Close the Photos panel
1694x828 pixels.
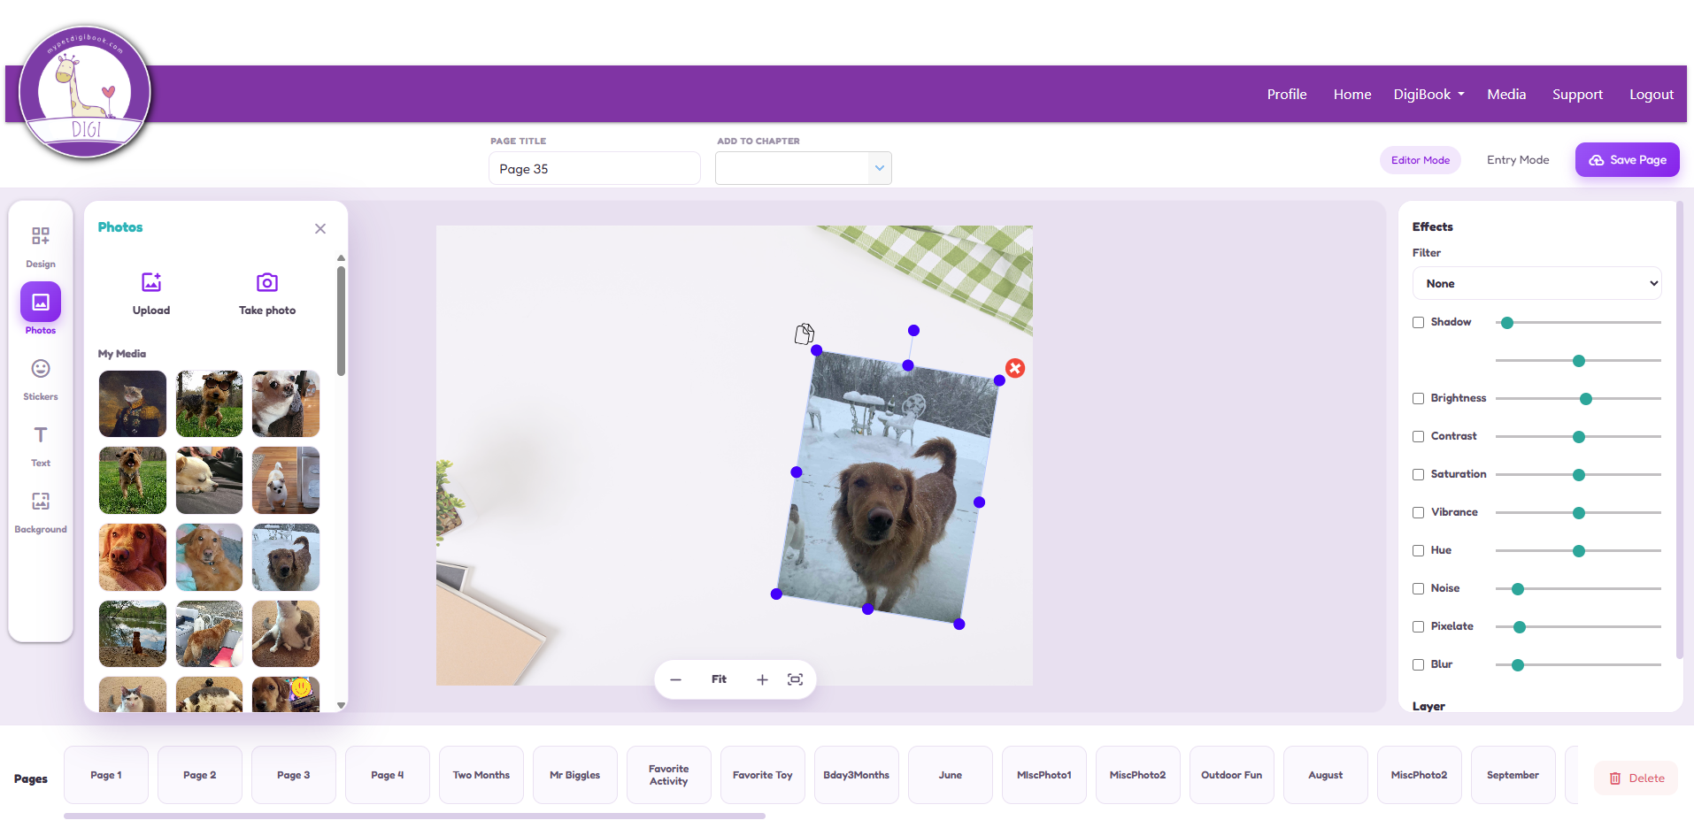pos(320,228)
